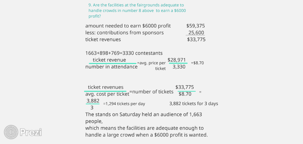Click the concluding '$6000 profit is wanted' line
This screenshot has width=303, height=144.
tap(146, 135)
